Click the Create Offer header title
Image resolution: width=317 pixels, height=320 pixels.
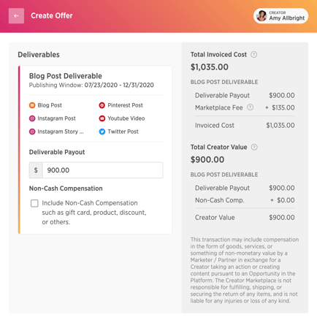coord(52,15)
